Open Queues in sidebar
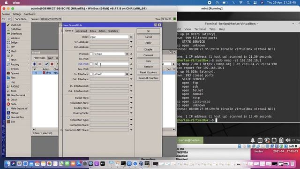Image resolution: width=300 pixels, height=169 pixels. (x=15, y=73)
